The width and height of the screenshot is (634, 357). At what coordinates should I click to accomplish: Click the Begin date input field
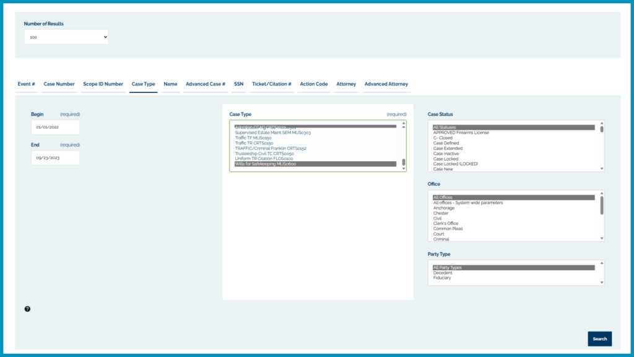coord(55,127)
